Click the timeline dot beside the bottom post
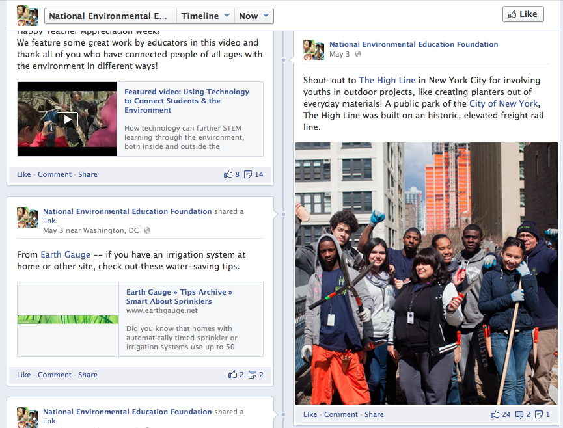Screen dimensions: 563x428 (x=283, y=415)
